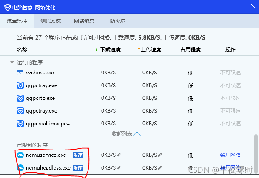Click 不可限速 for qqpcrealtimespe...
The height and width of the screenshot is (178, 259).
pos(230,124)
